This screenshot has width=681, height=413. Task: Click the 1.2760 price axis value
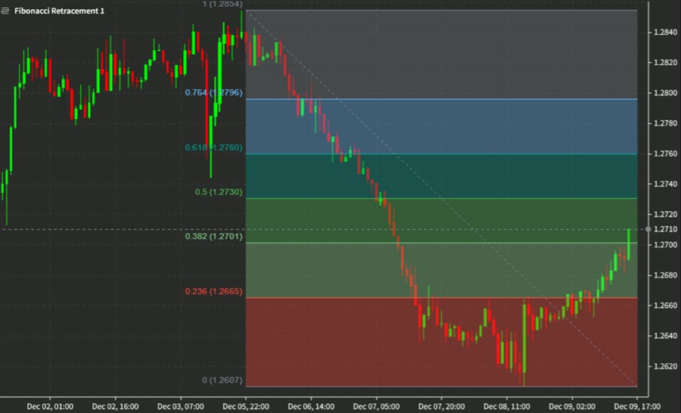pyautogui.click(x=665, y=154)
